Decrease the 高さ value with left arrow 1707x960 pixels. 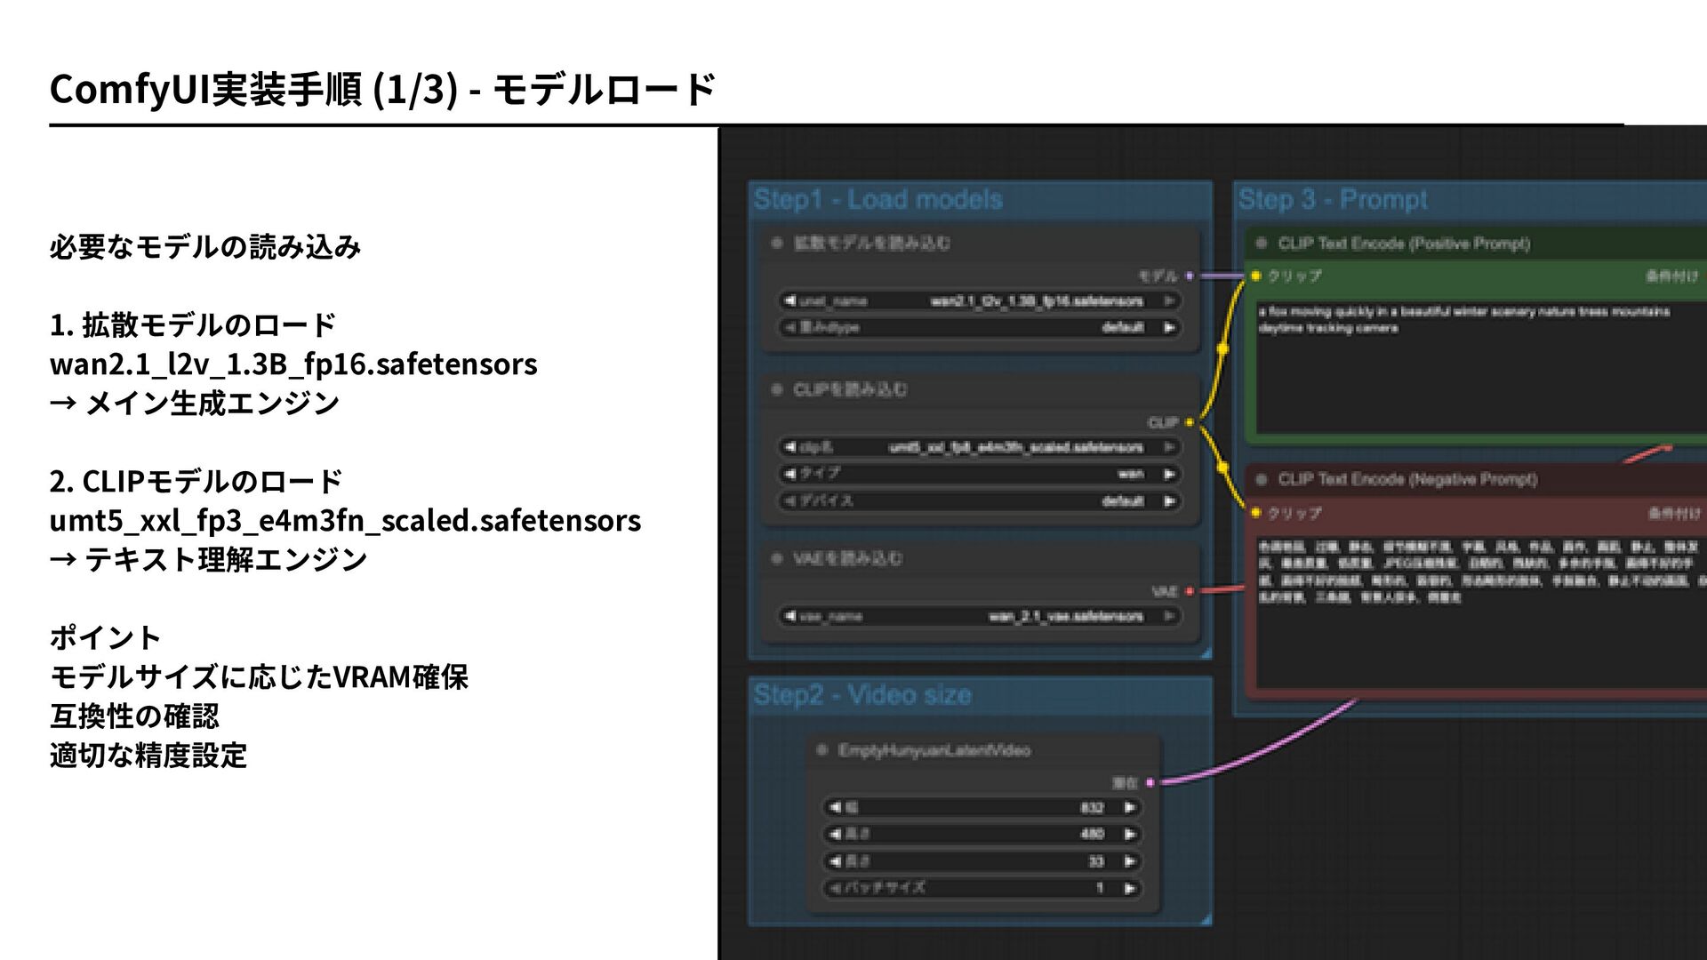tap(835, 835)
